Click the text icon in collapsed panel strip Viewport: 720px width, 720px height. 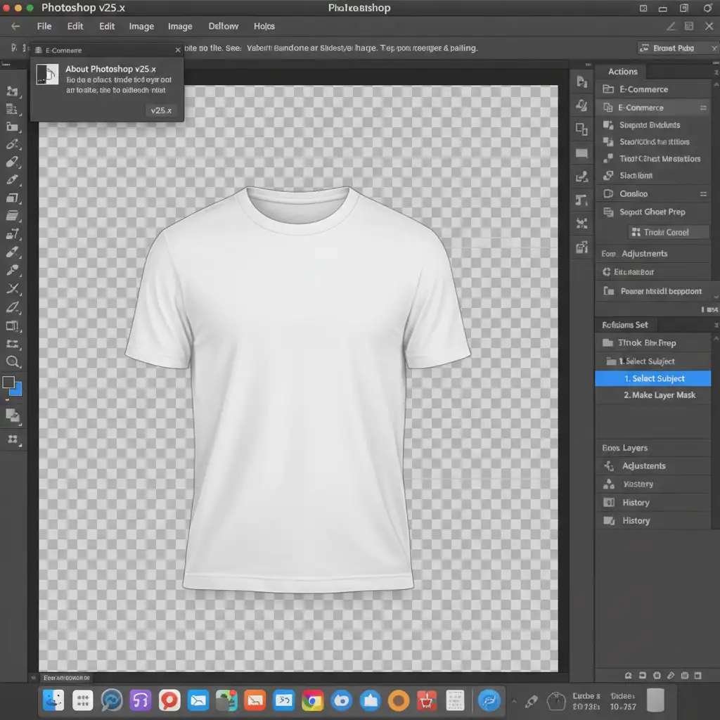pyautogui.click(x=581, y=200)
